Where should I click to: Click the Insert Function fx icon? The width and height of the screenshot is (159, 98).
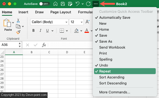tap(44, 45)
